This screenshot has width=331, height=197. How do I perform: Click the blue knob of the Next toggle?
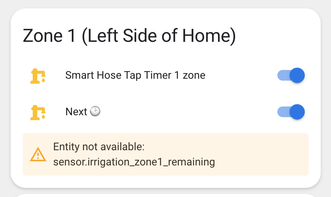click(297, 112)
